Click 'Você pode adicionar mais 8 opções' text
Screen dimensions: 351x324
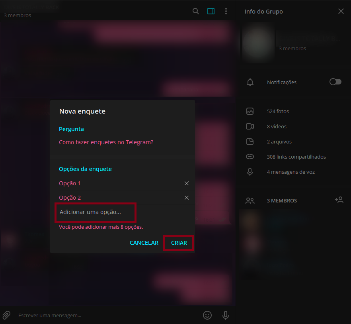coord(101,227)
